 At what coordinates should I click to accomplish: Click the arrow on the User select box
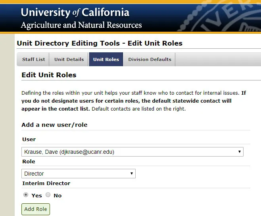(x=239, y=152)
